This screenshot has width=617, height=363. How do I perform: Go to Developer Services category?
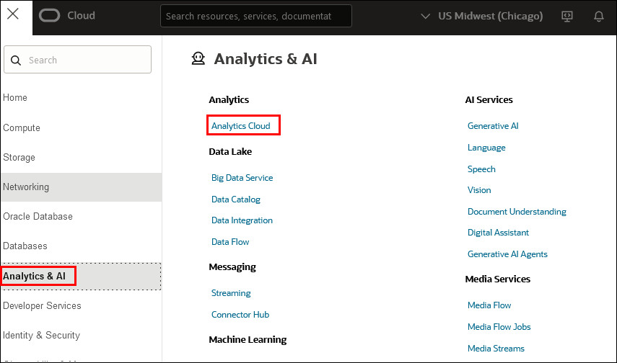[x=42, y=306]
